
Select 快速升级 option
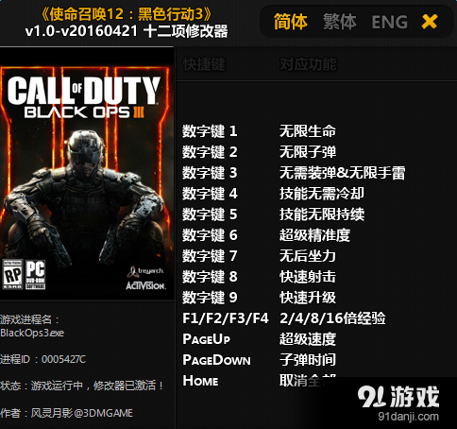click(x=307, y=298)
